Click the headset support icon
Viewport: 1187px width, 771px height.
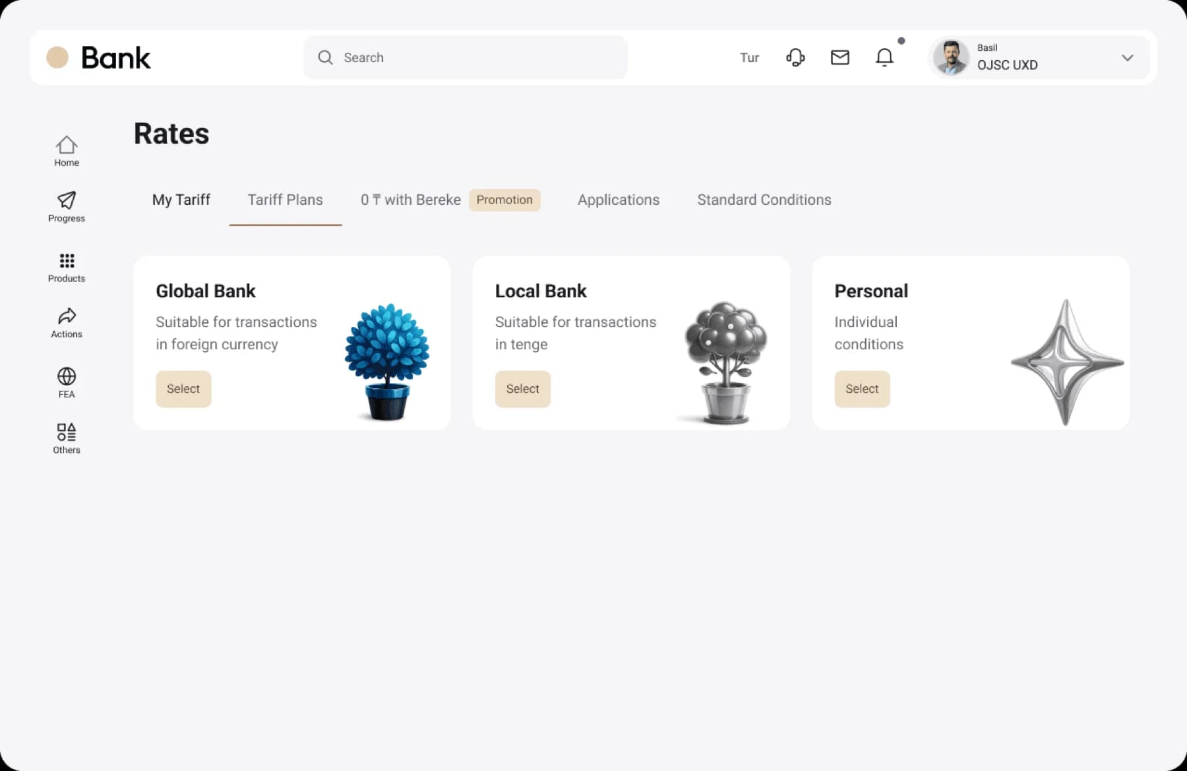pos(795,57)
